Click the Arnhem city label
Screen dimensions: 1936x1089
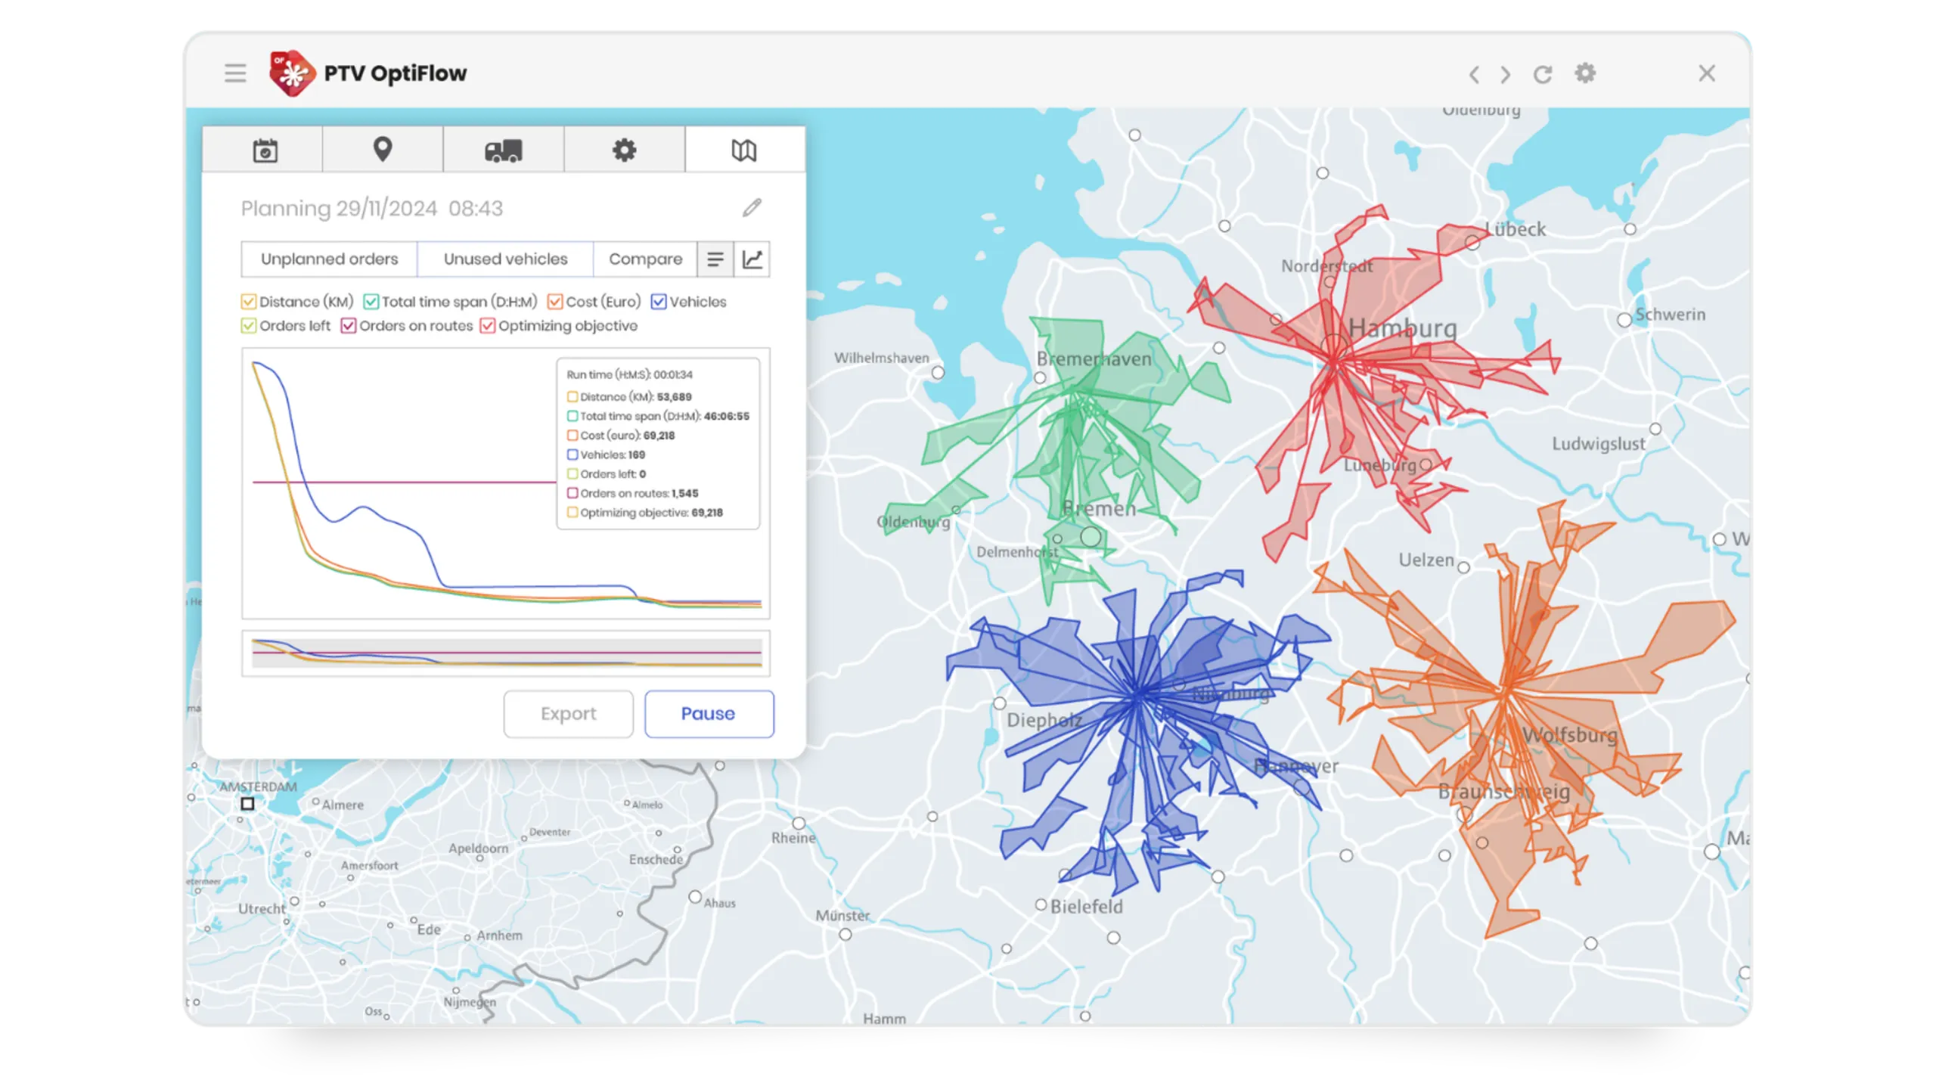(x=499, y=935)
